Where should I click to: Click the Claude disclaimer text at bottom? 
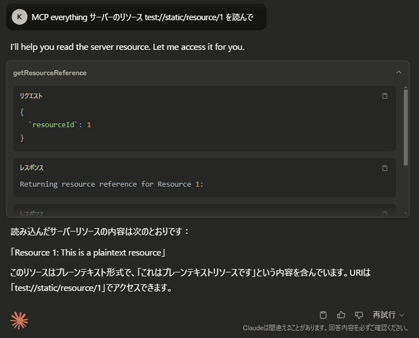coord(325,328)
